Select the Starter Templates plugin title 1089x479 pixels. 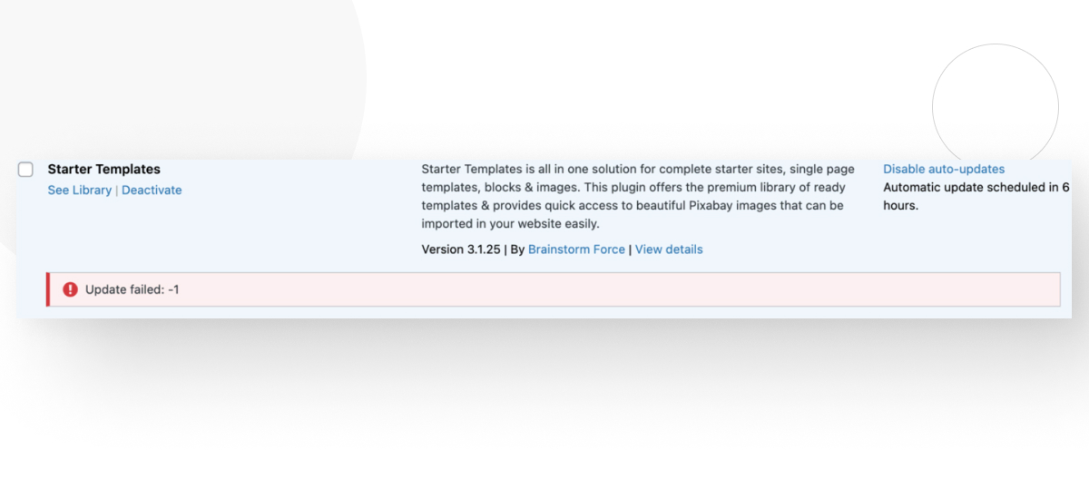(103, 170)
